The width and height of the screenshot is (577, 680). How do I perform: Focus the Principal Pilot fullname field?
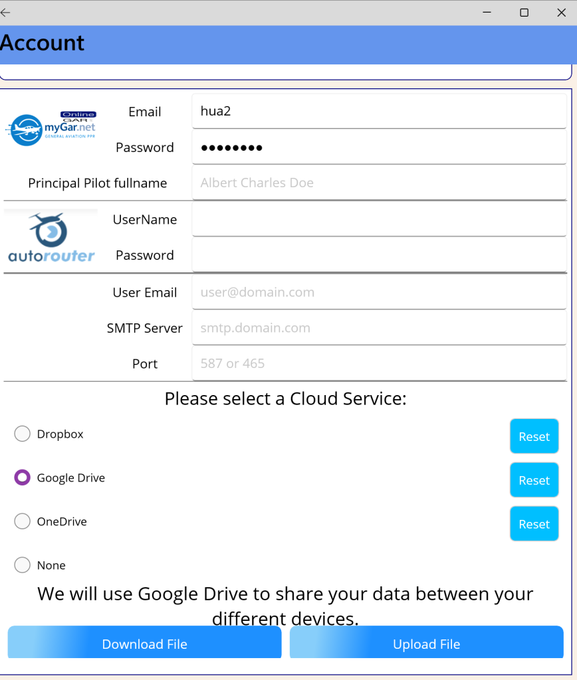pyautogui.click(x=379, y=183)
